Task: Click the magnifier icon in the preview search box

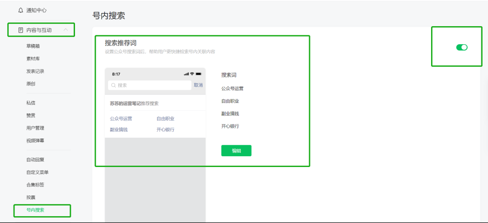Action: (x=113, y=85)
